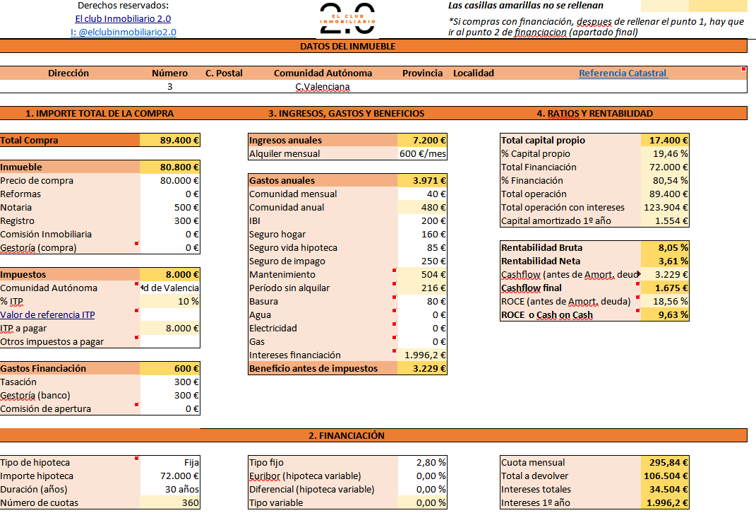Viewport: 756px width, 513px height.
Task: Select the IBI value 200 €
Action: click(x=422, y=221)
